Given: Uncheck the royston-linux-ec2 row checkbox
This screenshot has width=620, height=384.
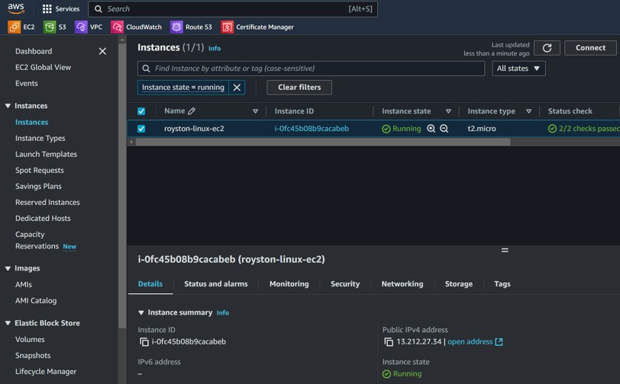Looking at the screenshot, I should (x=141, y=129).
